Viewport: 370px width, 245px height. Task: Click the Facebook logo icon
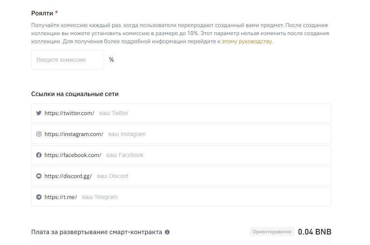tap(38, 155)
